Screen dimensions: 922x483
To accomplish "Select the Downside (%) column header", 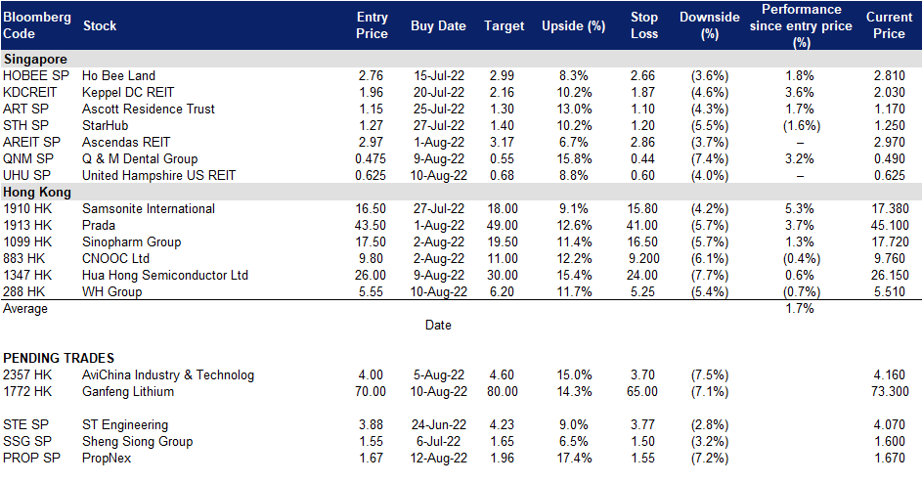I will coord(710,25).
